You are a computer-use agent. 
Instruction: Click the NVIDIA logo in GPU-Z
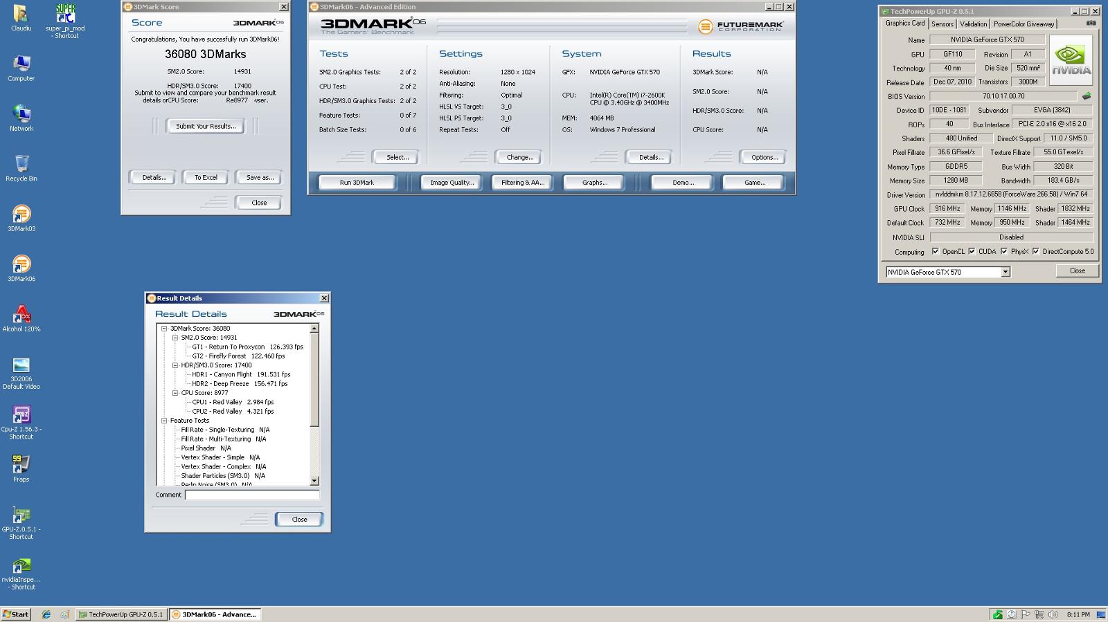coord(1071,60)
